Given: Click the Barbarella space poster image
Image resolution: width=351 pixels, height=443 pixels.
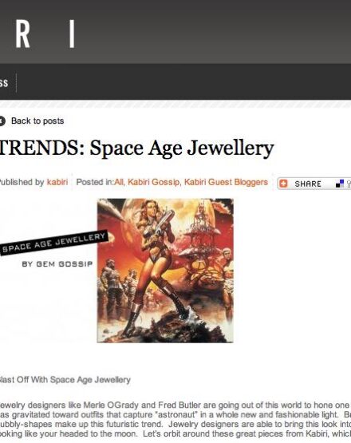Looking at the screenshot, I should tap(165, 271).
